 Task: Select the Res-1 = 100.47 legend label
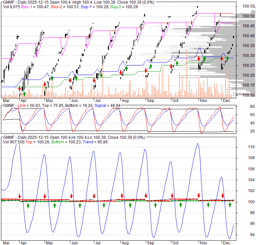[x=32, y=7]
